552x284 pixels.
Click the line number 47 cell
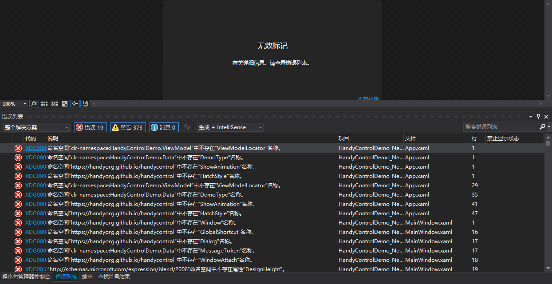pyautogui.click(x=475, y=213)
